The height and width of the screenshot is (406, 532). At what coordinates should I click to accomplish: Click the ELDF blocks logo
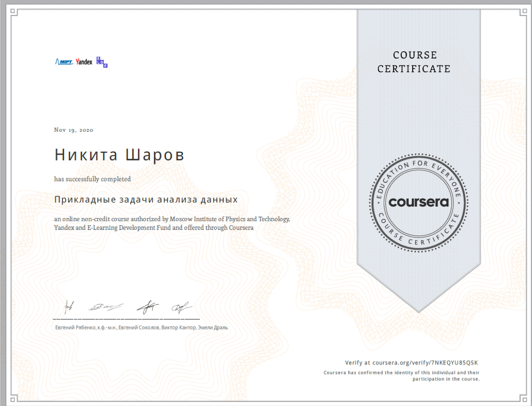pyautogui.click(x=103, y=62)
